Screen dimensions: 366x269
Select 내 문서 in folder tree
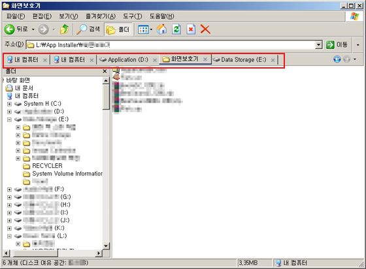point(24,88)
